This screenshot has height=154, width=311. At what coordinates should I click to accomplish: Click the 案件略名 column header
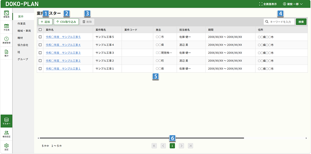(107, 30)
